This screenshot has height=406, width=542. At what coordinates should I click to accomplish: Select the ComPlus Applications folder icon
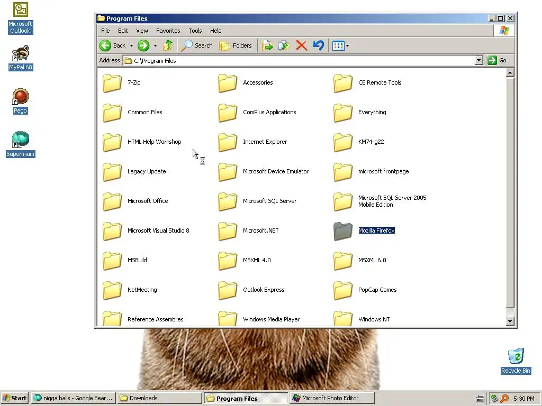pyautogui.click(x=228, y=113)
